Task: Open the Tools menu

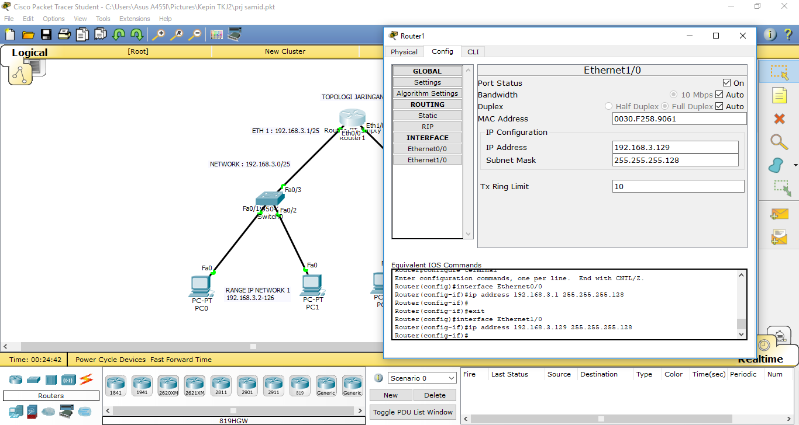Action: [x=103, y=19]
